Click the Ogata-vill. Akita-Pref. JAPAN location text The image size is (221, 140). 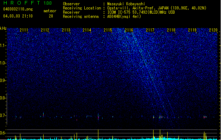coord(157,8)
